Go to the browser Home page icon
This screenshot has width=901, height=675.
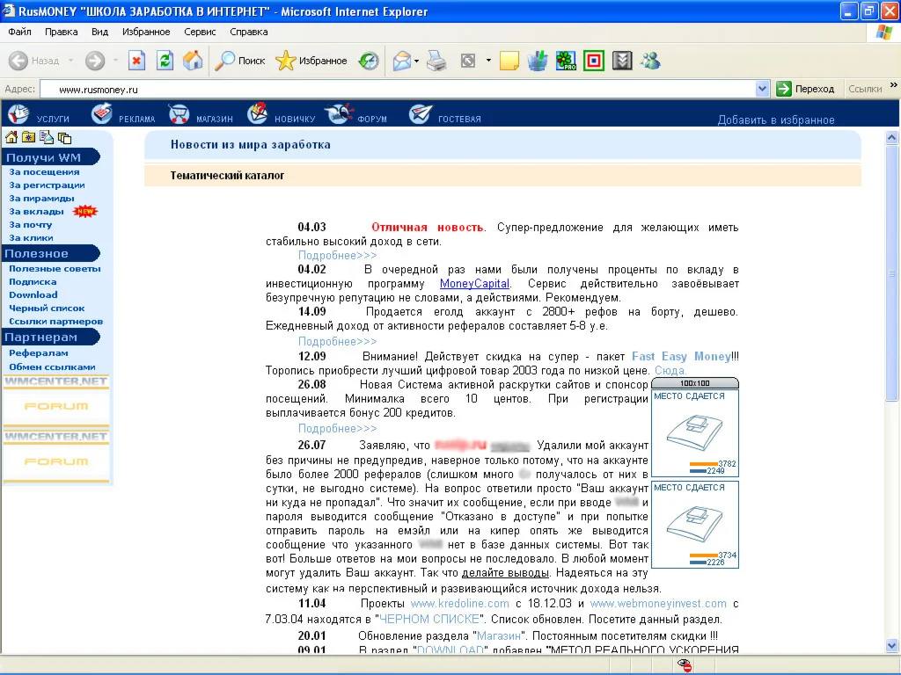pyautogui.click(x=192, y=61)
